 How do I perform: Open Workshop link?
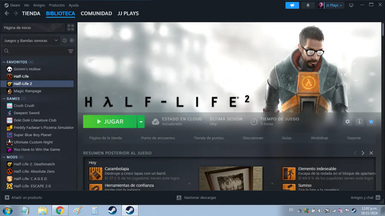[320, 138]
